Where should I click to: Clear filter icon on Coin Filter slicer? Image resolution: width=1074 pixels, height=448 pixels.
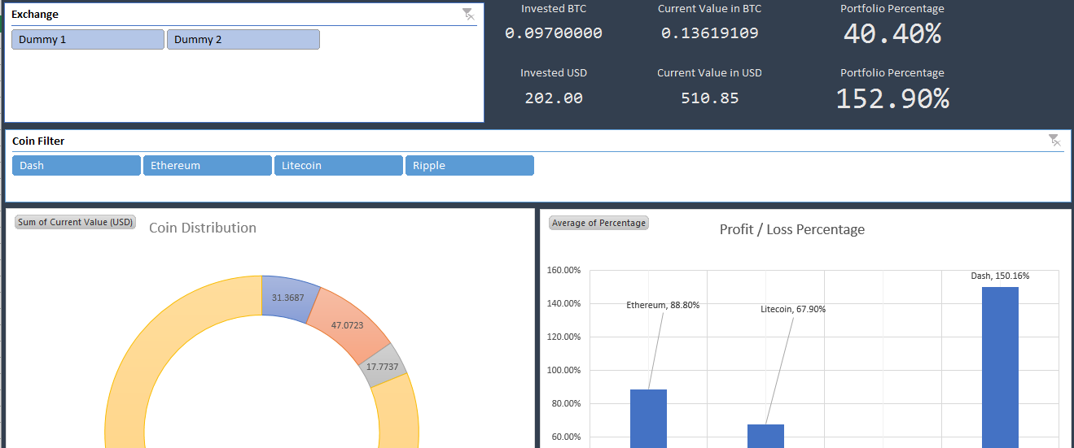tap(1055, 141)
